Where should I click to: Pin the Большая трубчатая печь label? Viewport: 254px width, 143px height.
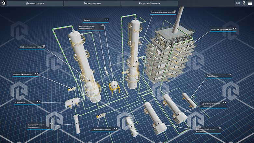[233, 28]
